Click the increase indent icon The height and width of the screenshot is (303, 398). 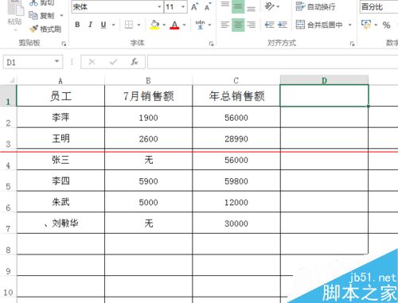[283, 25]
